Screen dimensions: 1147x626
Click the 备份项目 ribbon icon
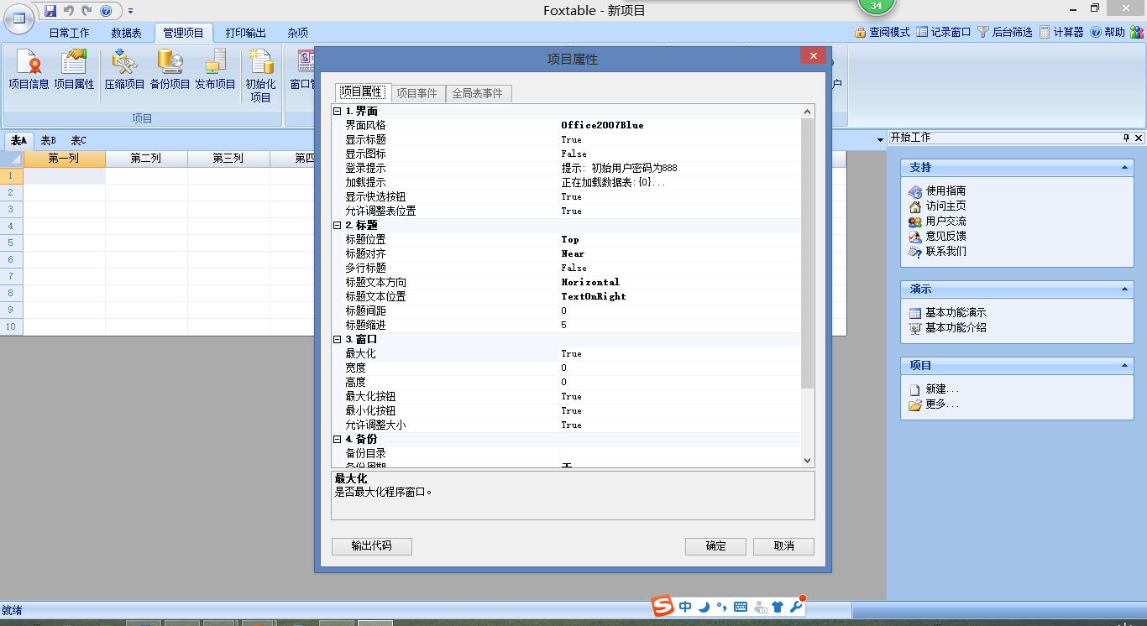[170, 69]
